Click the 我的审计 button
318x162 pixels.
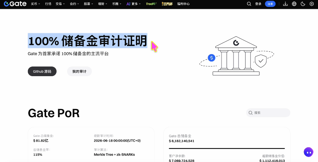[x=79, y=71]
